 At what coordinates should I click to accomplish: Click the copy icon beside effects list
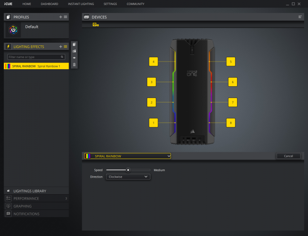point(74,44)
